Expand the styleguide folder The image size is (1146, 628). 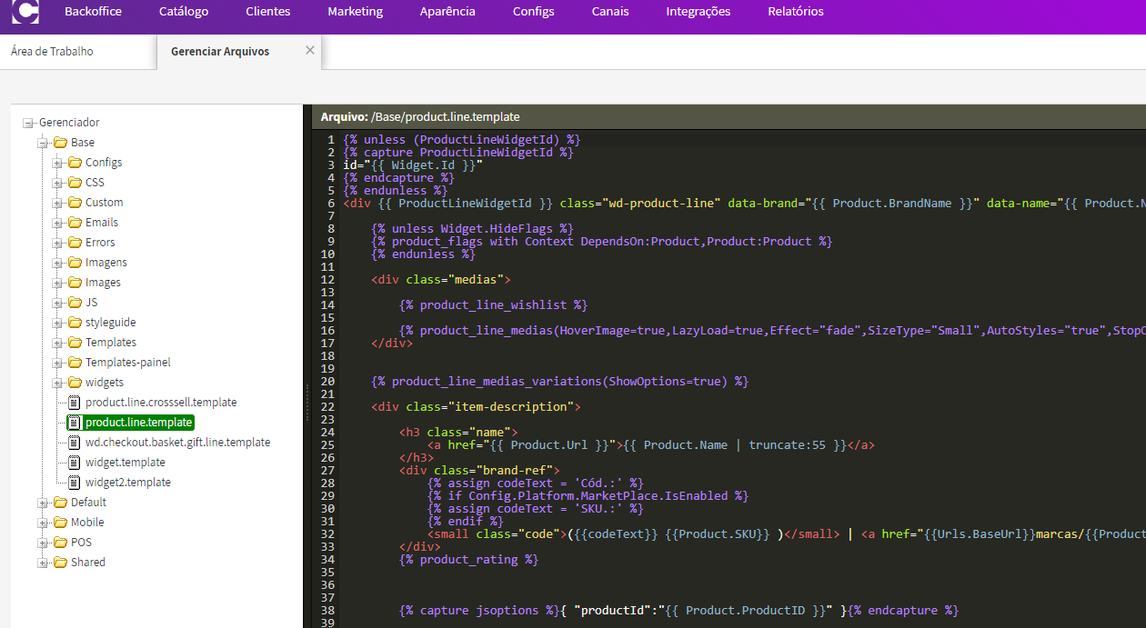[57, 323]
